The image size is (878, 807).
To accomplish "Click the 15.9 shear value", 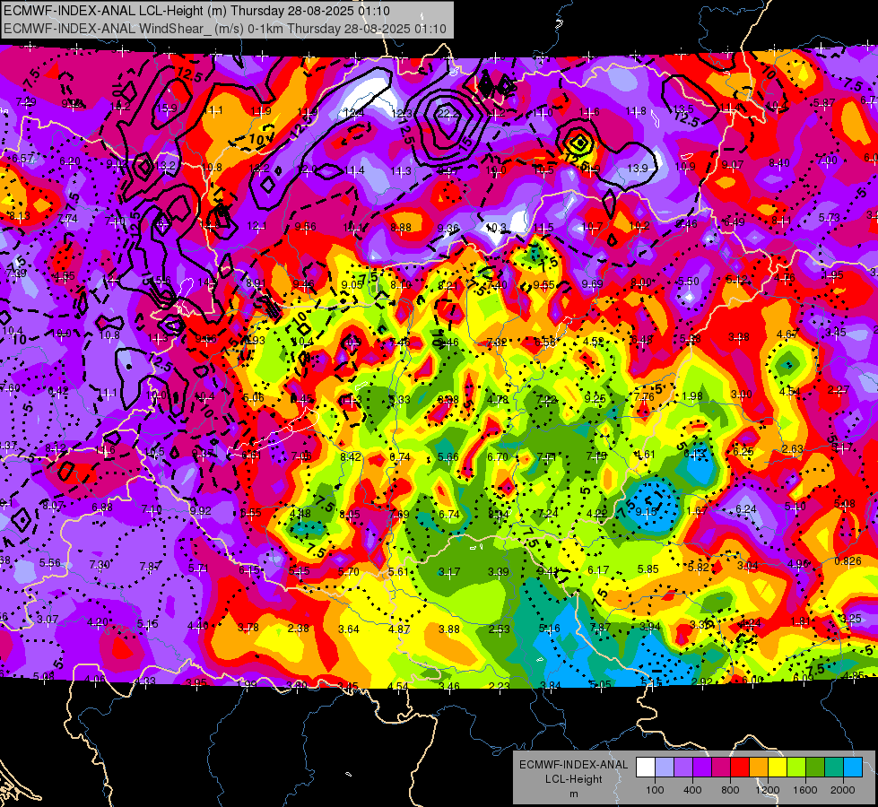I will (x=167, y=108).
